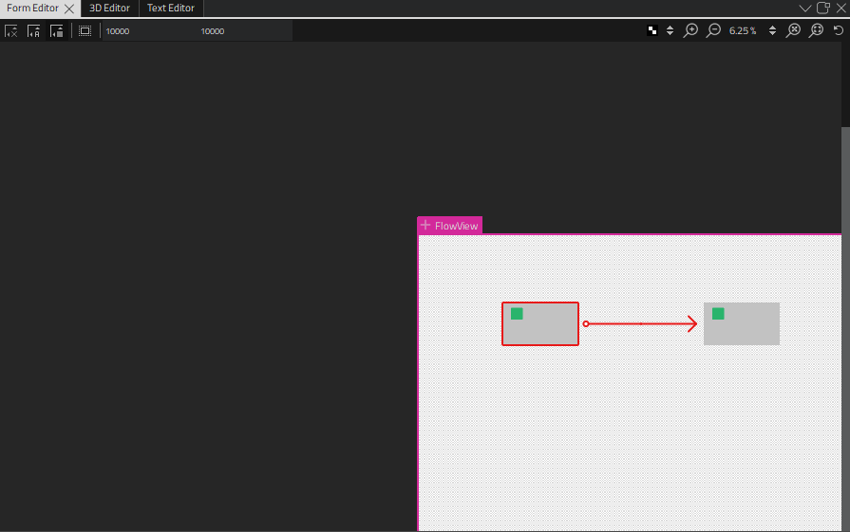Open the canvas background color swatch
Screen dimensions: 850x532
point(652,30)
